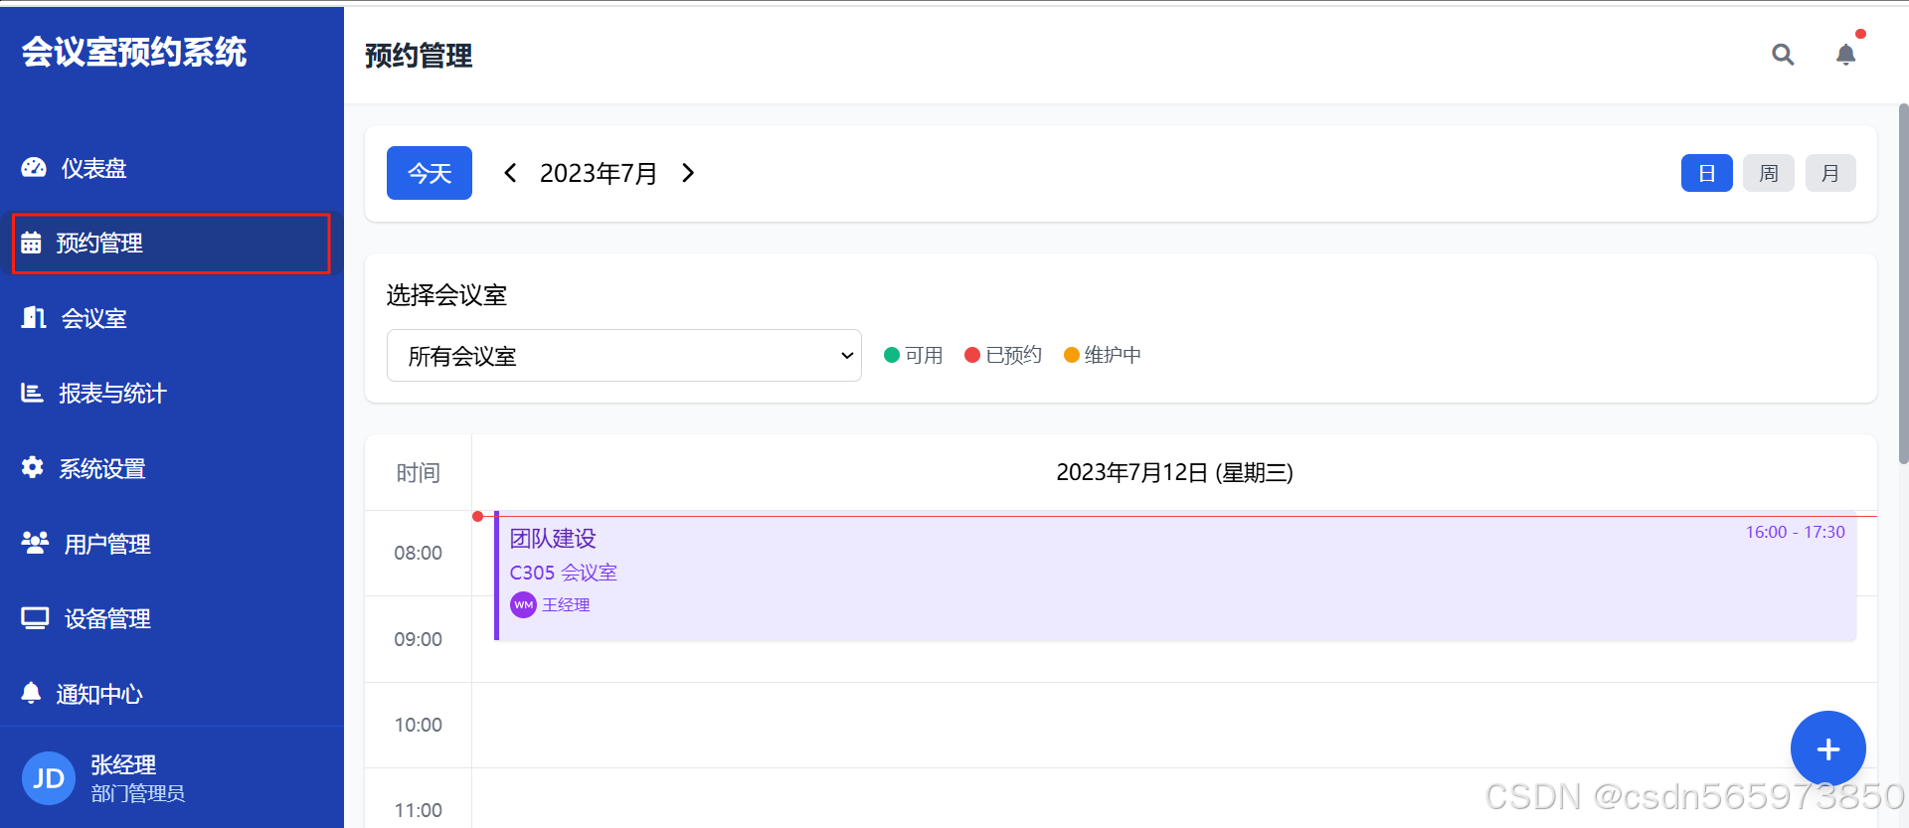1909x828 pixels.
Task: Click the 时间 column header
Action: point(418,473)
